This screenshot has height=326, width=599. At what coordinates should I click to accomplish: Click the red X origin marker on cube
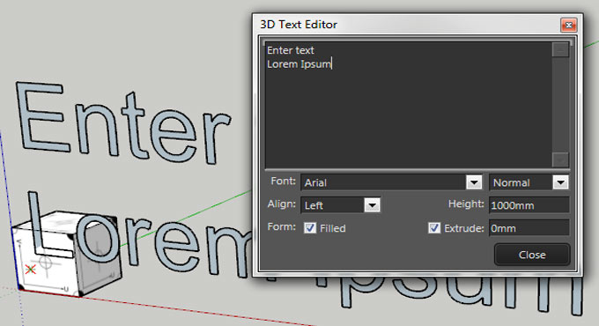31,269
